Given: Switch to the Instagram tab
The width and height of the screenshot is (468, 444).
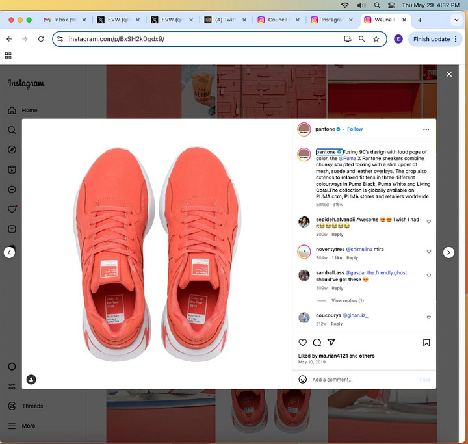Looking at the screenshot, I should (332, 20).
